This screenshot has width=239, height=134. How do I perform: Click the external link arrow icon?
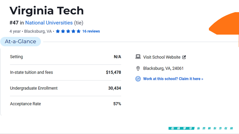(184, 57)
